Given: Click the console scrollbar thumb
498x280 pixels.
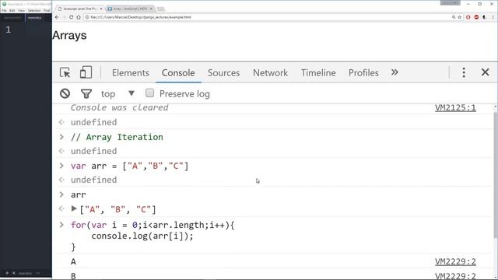Looking at the screenshot, I should (496, 175).
